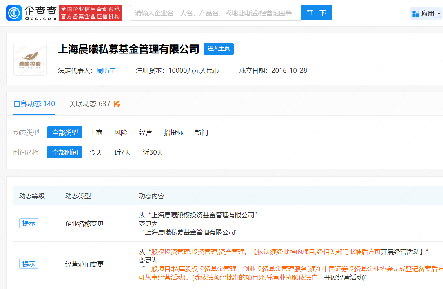Click the blue grid icon beside 应用

(415, 13)
